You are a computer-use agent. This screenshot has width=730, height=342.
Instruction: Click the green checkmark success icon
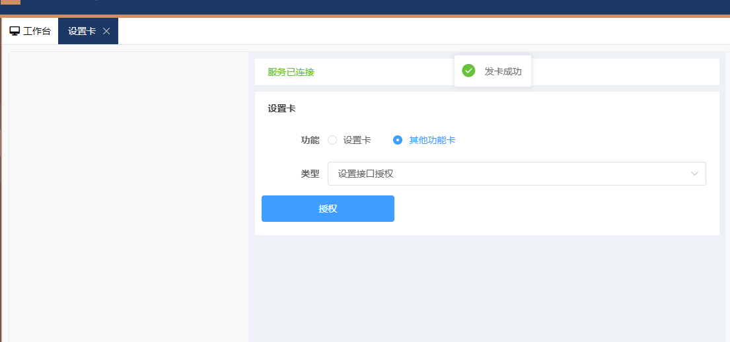tap(468, 71)
